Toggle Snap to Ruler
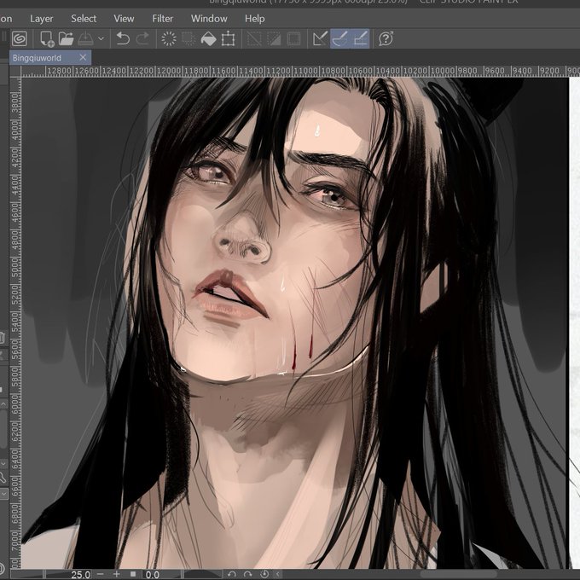Screen dimensions: 580x580 coord(321,38)
